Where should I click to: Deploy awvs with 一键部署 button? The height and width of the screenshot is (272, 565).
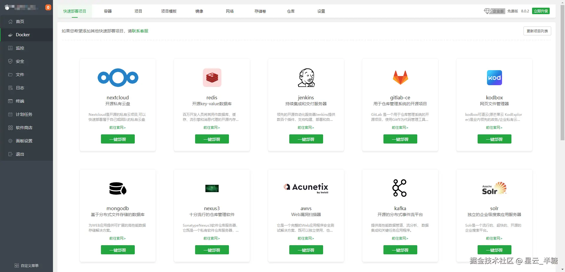pyautogui.click(x=306, y=250)
